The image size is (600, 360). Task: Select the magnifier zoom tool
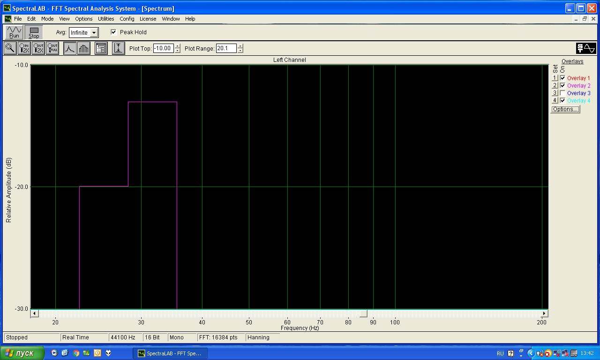coord(10,48)
